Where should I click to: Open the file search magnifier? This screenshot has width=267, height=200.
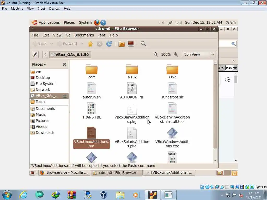[143, 44]
